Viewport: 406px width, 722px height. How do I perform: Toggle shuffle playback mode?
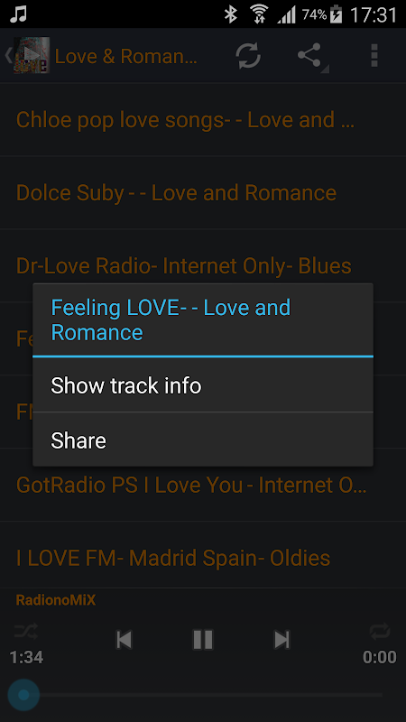[x=26, y=631]
